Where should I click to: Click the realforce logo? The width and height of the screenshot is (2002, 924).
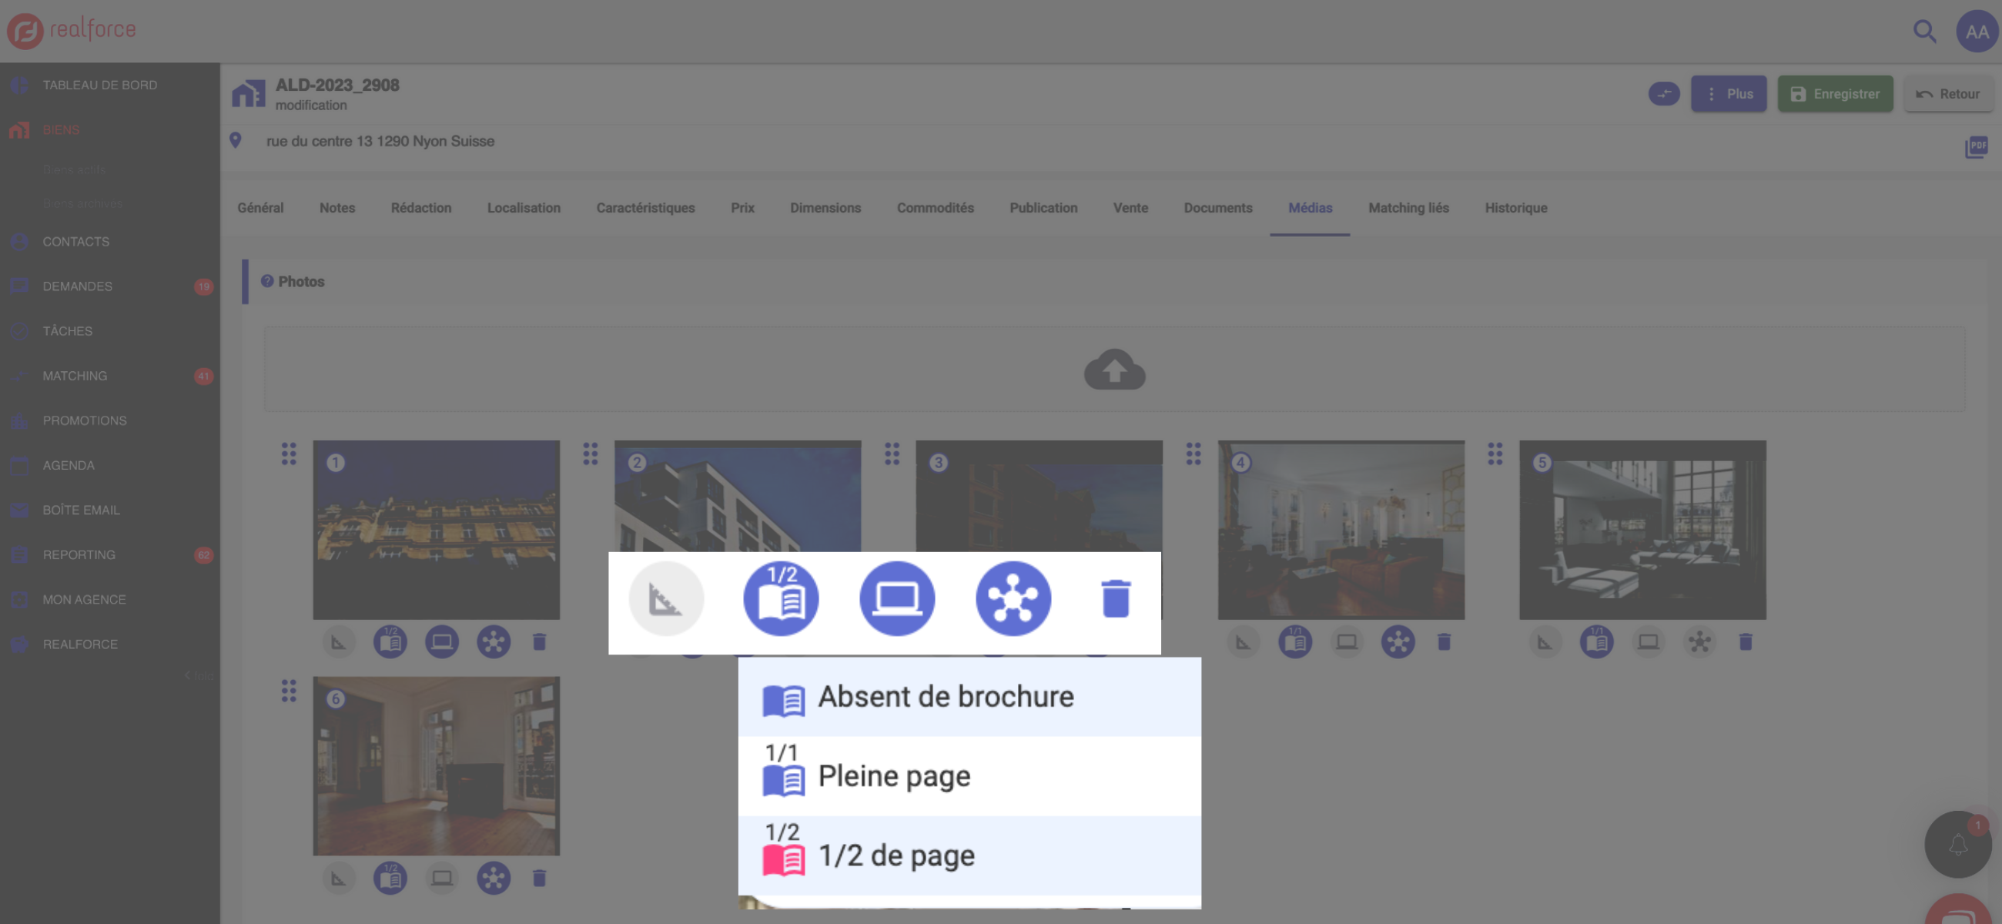[72, 30]
